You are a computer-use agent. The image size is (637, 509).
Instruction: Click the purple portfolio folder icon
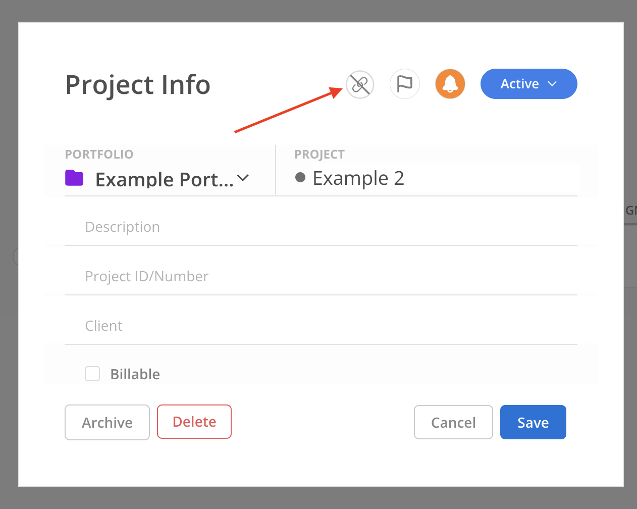(x=74, y=178)
